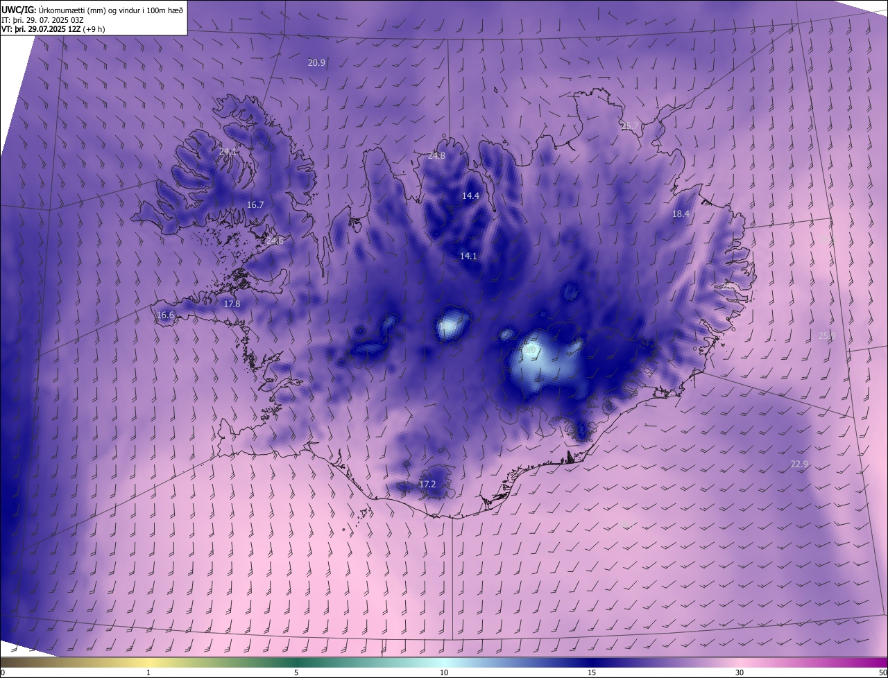This screenshot has width=888, height=678.
Task: Click the title 'Úrkomumætti (mm) og vindur í 100m hæð'
Action: tap(110, 10)
